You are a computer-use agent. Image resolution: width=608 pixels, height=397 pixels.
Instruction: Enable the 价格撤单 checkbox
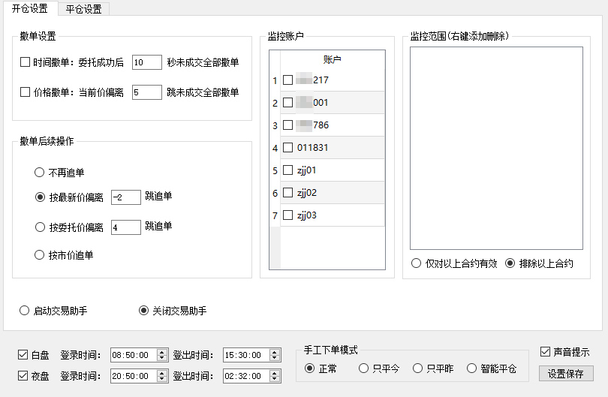click(x=25, y=92)
